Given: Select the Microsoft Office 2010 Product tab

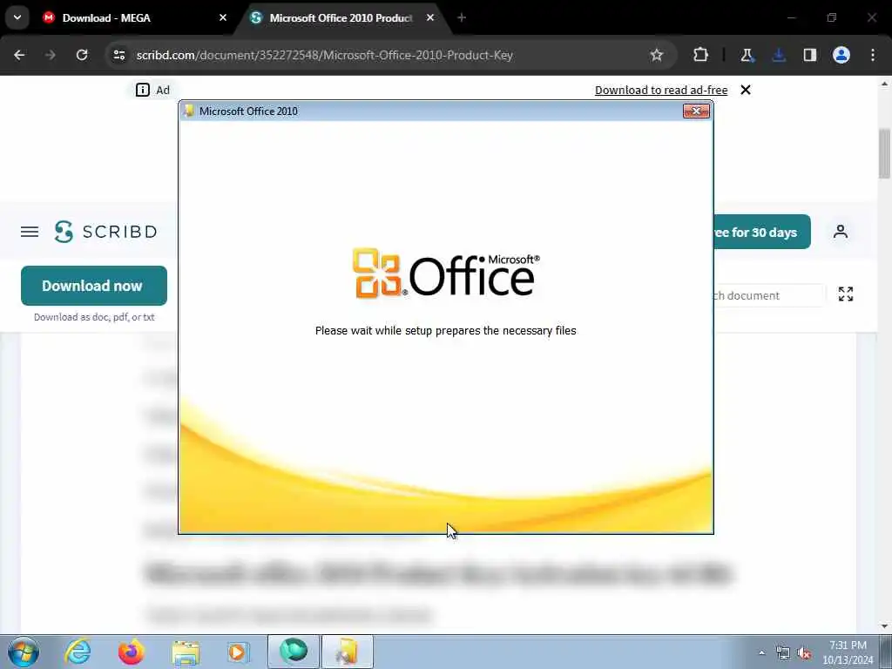Looking at the screenshot, I should click(342, 18).
